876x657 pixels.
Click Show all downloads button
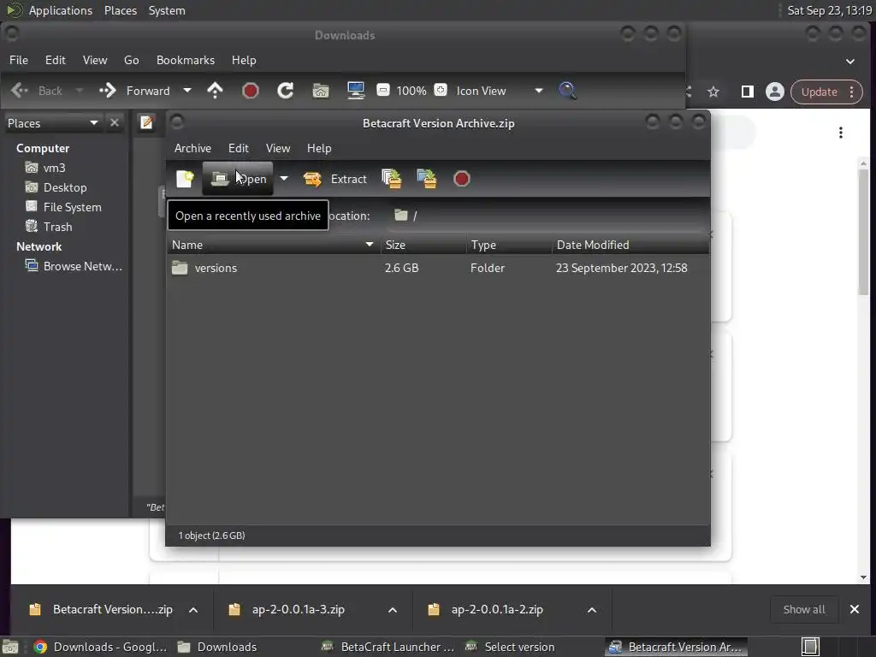[804, 609]
